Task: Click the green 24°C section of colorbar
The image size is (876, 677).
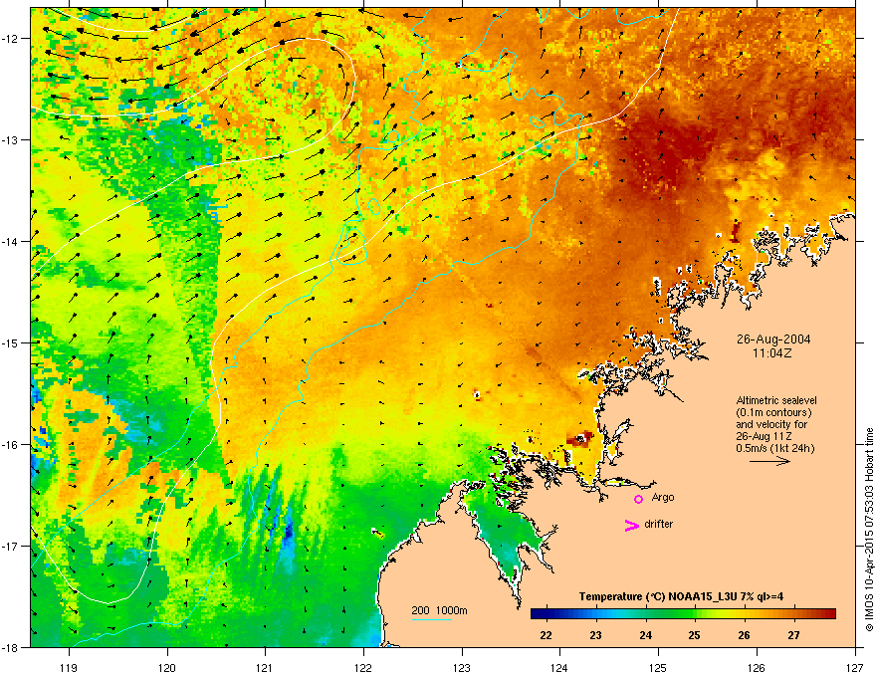Action: point(646,614)
